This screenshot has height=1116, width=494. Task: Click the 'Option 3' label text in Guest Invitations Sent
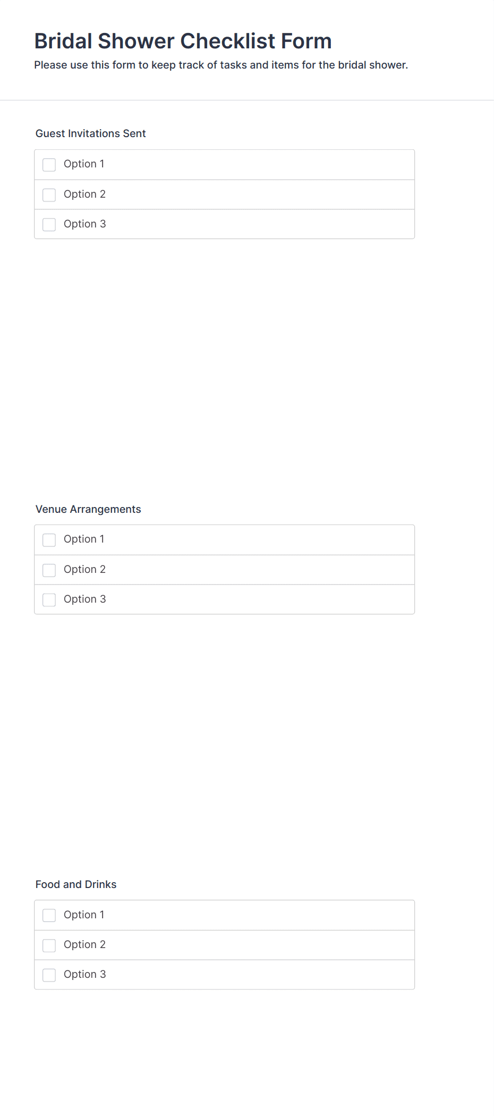coord(84,224)
